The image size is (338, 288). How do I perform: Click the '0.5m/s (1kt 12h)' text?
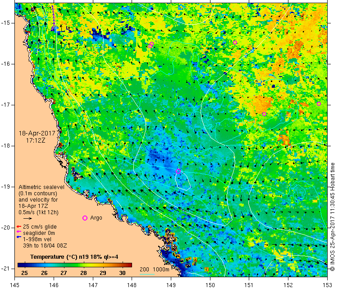pos(38,212)
